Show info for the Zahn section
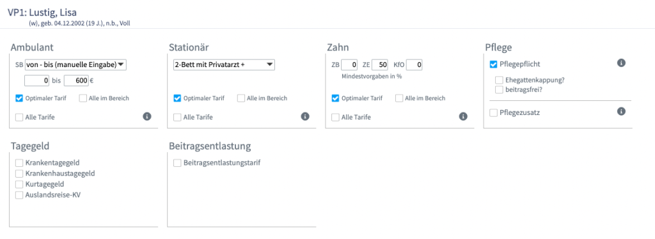The height and width of the screenshot is (239, 655). [x=463, y=116]
